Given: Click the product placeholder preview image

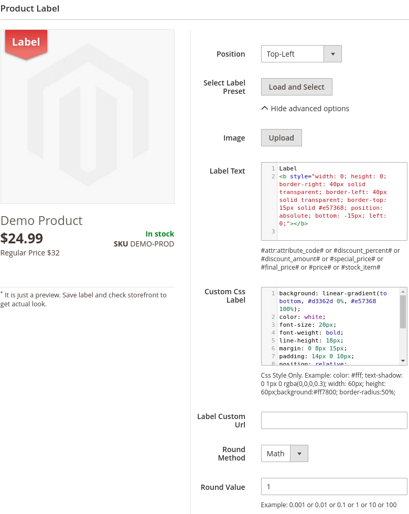Looking at the screenshot, I should pos(88,116).
